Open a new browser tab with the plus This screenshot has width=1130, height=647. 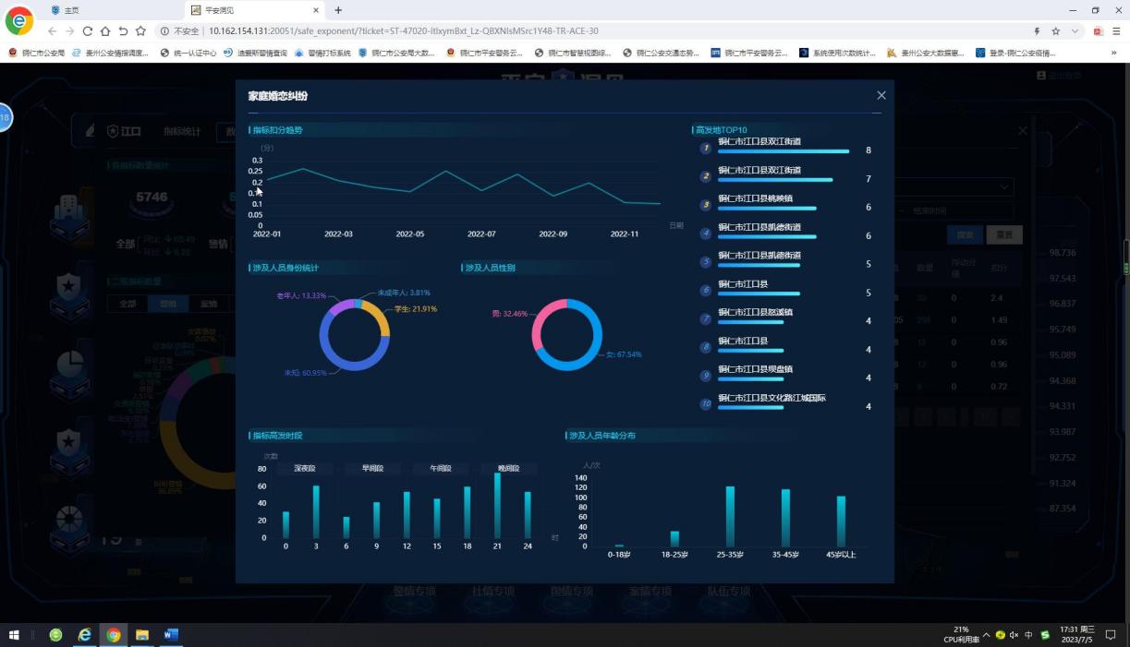(338, 10)
